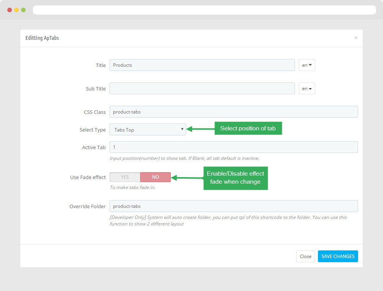Focus the browser address bar
This screenshot has width=383, height=291.
tap(204, 10)
